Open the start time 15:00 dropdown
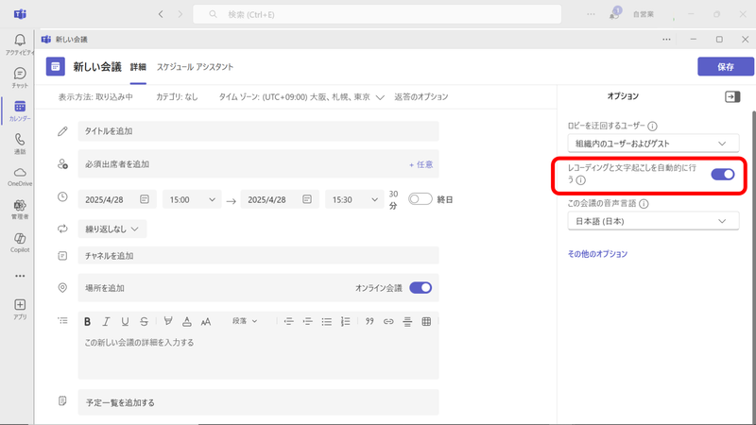756x425 pixels. [192, 199]
